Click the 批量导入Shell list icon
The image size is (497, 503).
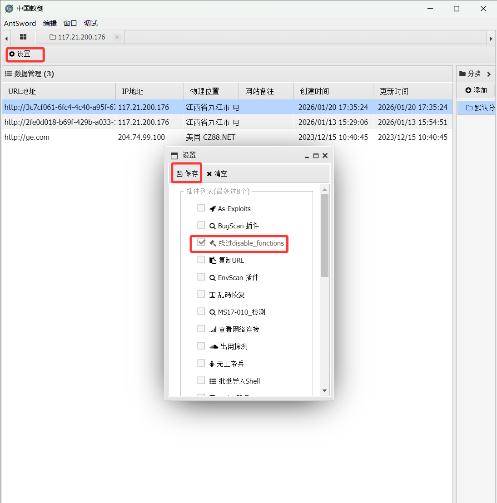pos(213,381)
